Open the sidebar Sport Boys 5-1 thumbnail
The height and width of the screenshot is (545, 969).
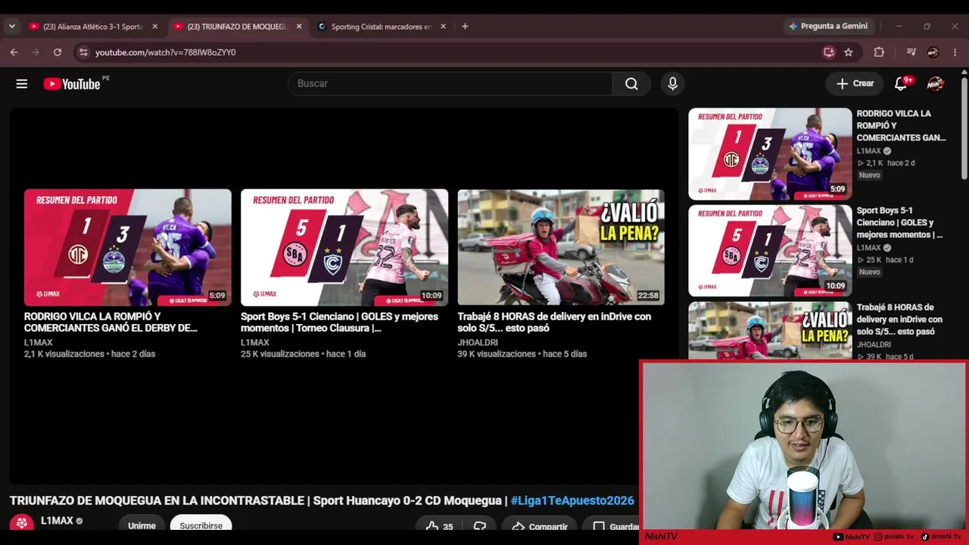(770, 251)
